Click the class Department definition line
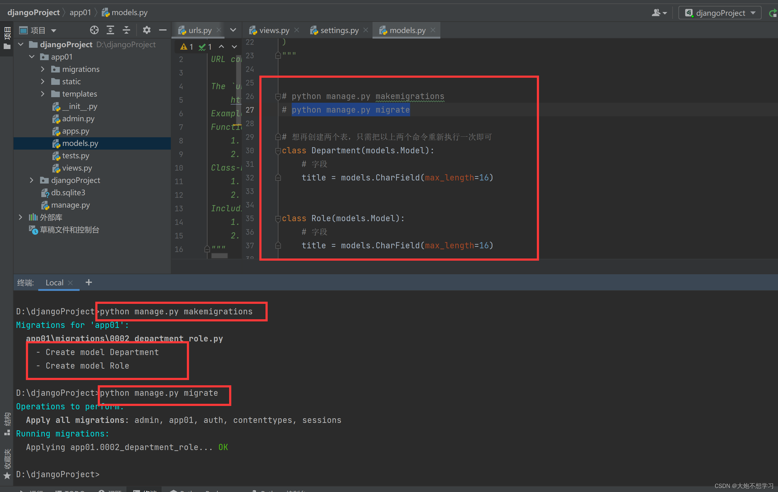This screenshot has width=778, height=492. pos(358,151)
